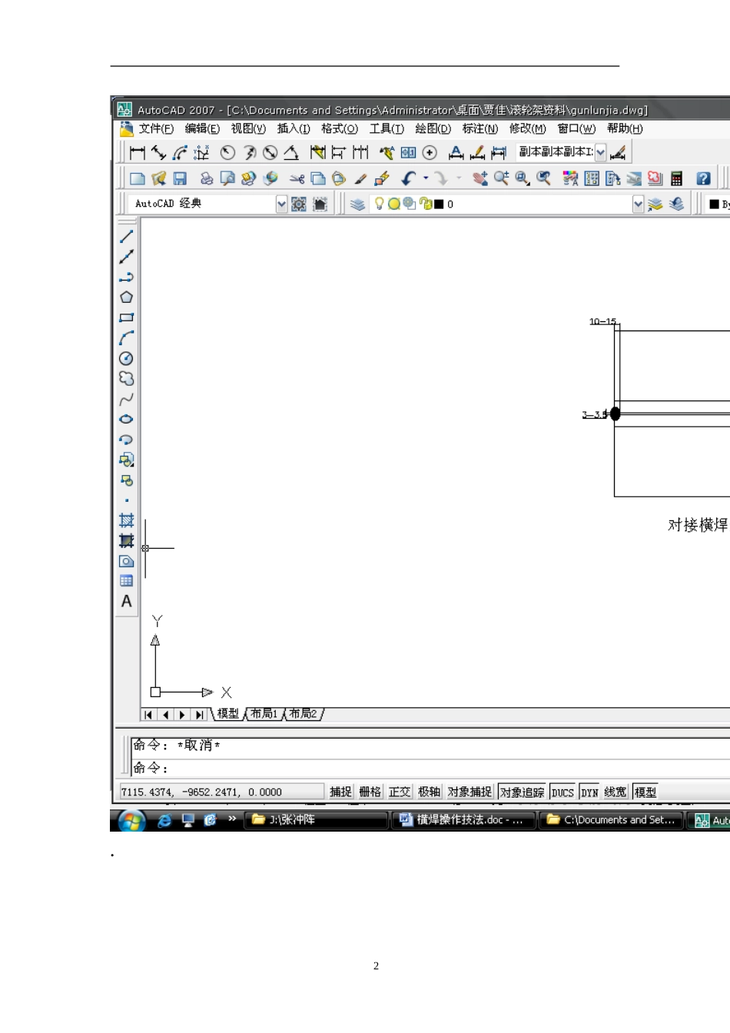Select the Multiline Text tool A

click(x=127, y=601)
